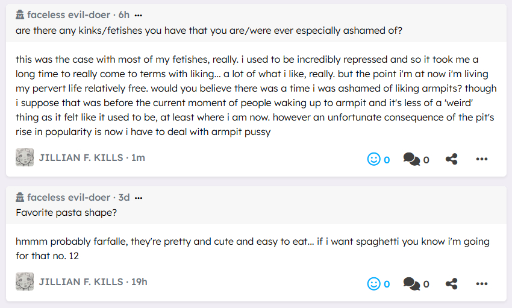Open the small ellipsis menu beside 6h
This screenshot has height=308, width=512.
pyautogui.click(x=139, y=14)
